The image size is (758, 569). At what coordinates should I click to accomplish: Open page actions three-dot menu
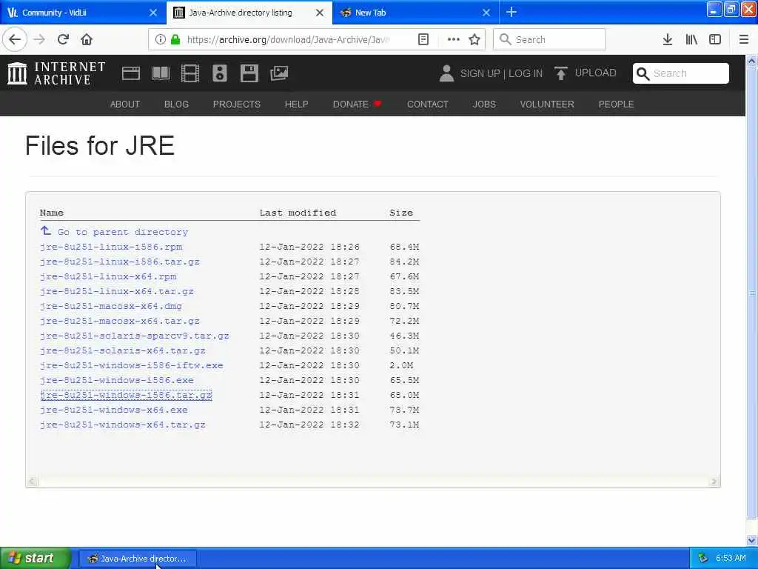click(454, 39)
